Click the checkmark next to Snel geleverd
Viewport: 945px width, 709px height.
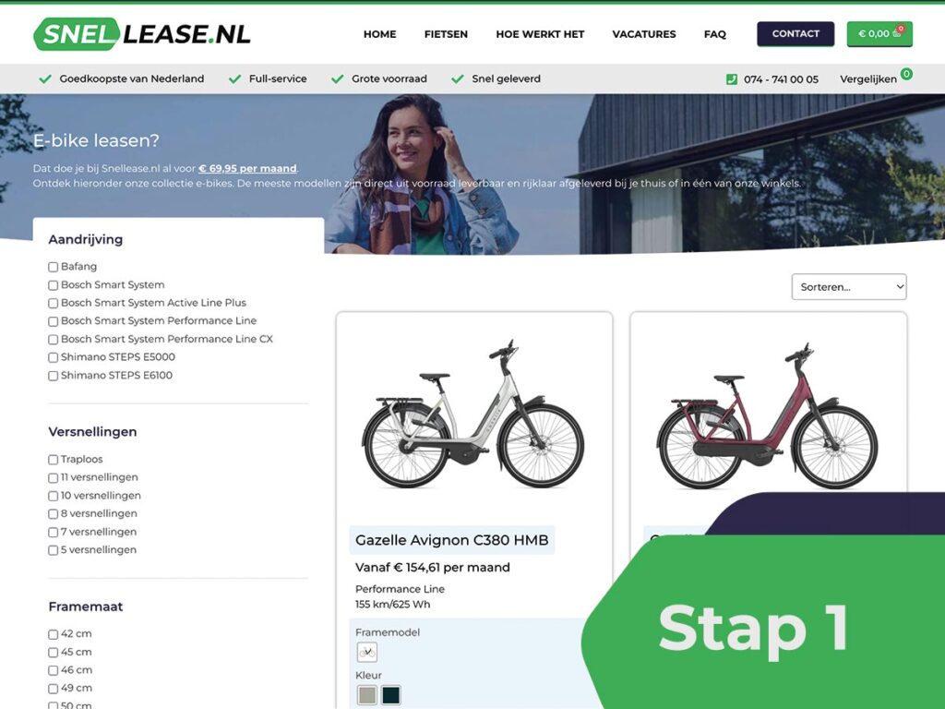pos(458,78)
